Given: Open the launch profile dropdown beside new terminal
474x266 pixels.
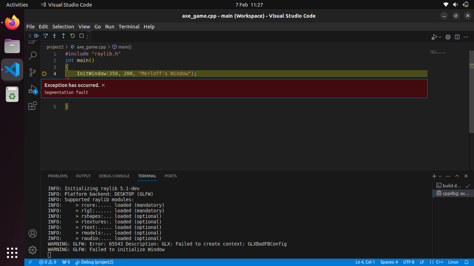Looking at the screenshot, I should pyautogui.click(x=440, y=176).
